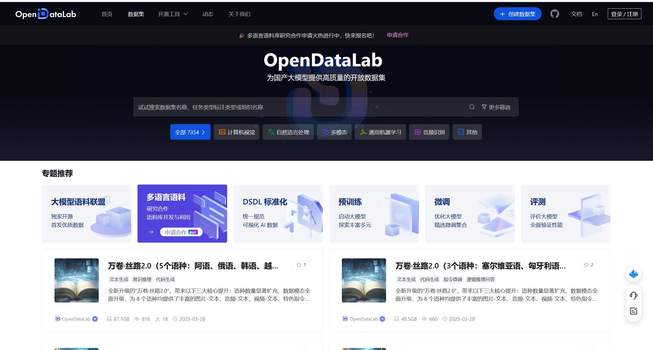The width and height of the screenshot is (653, 350).
Task: Click storage size icon beside 48.5GB
Action: (x=396, y=319)
